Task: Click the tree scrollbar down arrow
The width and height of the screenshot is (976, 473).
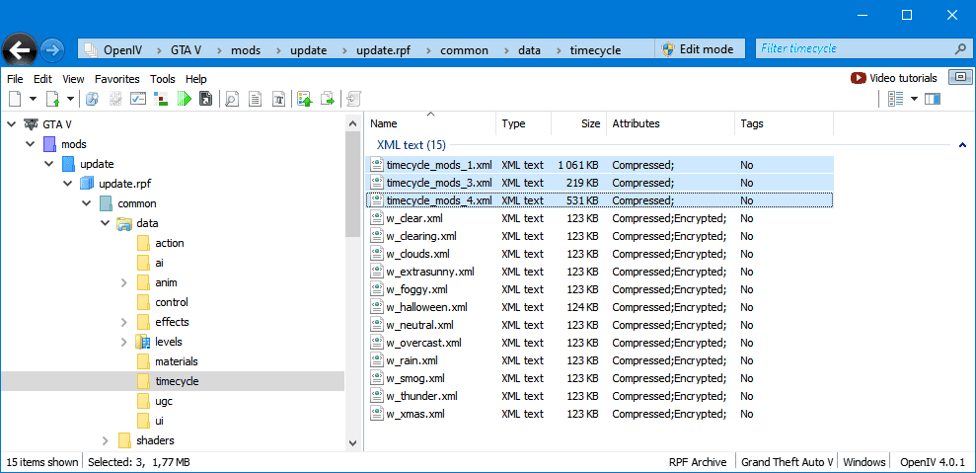Action: [x=352, y=443]
